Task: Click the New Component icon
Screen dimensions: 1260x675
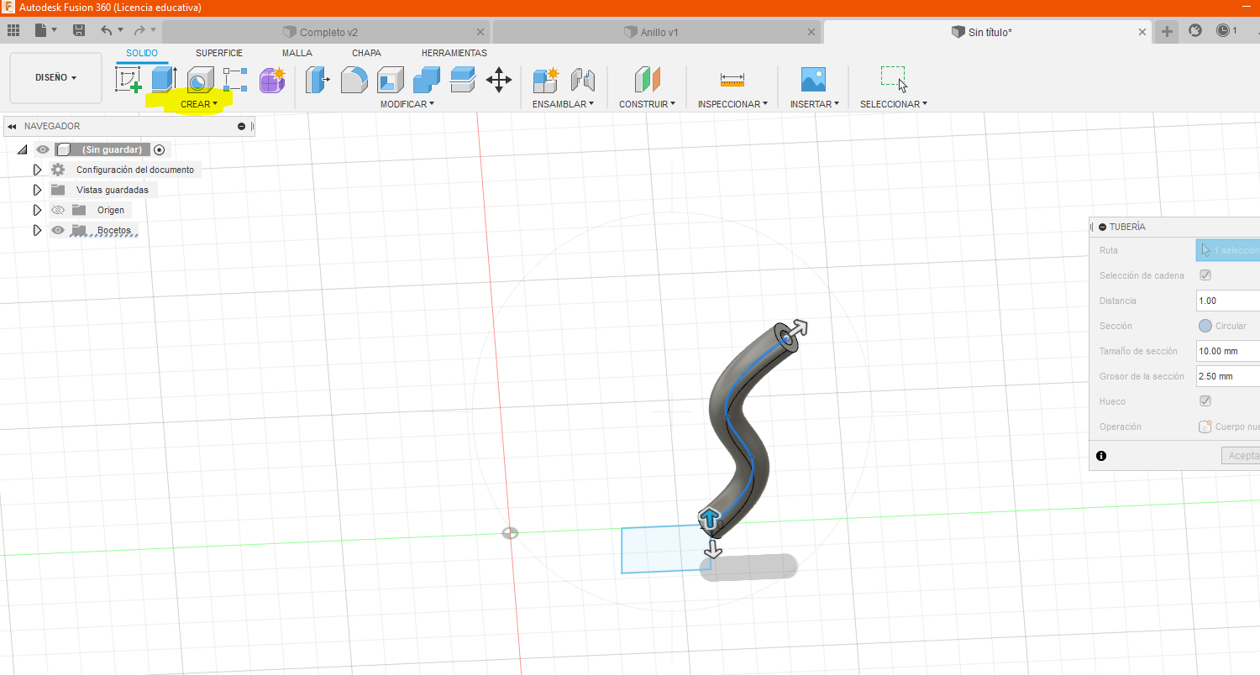Action: (546, 80)
